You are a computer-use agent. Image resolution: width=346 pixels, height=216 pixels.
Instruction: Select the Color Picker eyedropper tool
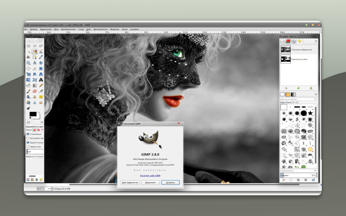coord(41,57)
